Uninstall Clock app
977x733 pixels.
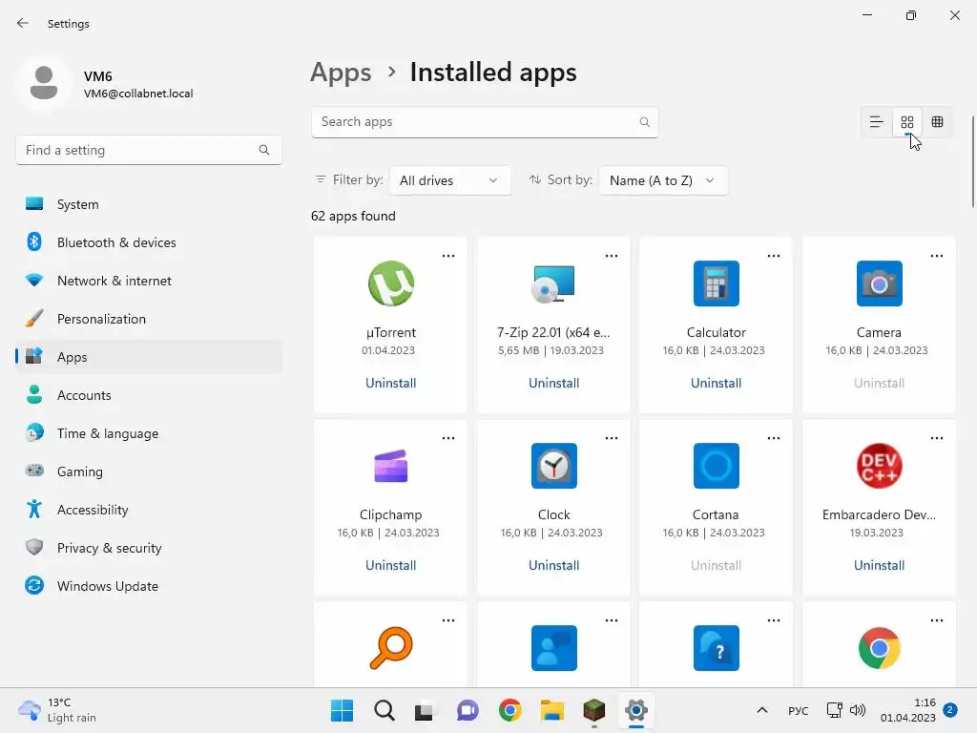(x=554, y=565)
